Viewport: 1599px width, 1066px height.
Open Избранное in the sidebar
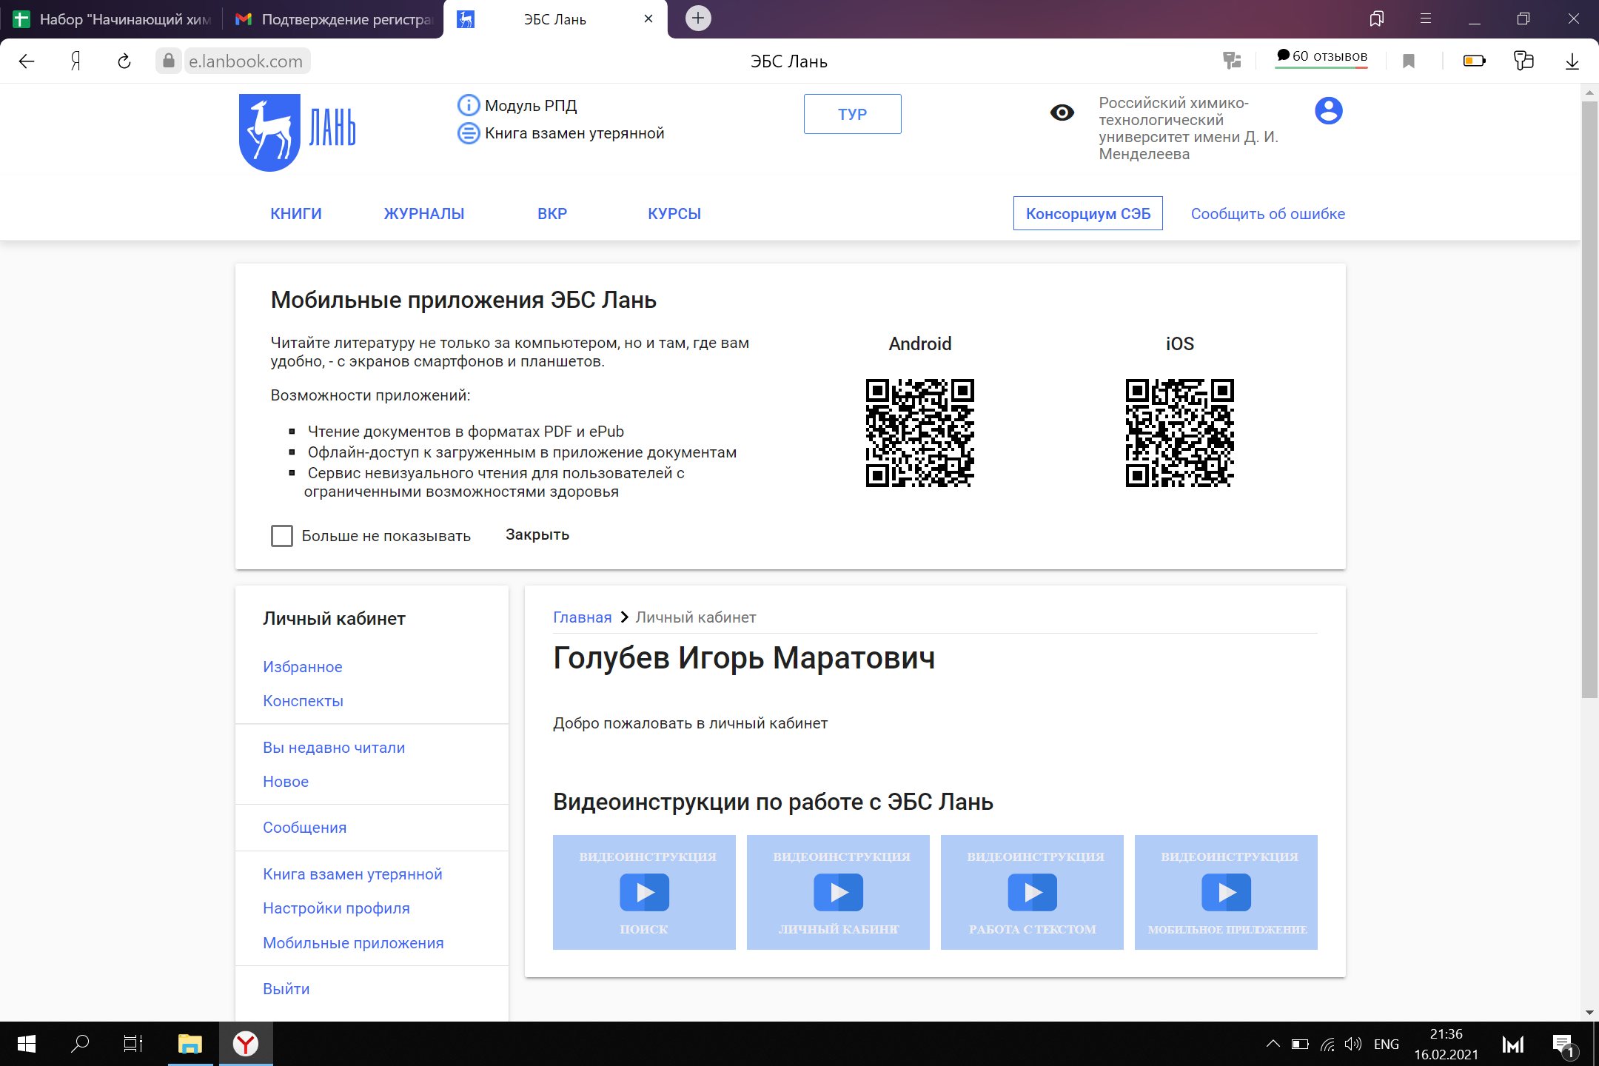[x=303, y=667]
